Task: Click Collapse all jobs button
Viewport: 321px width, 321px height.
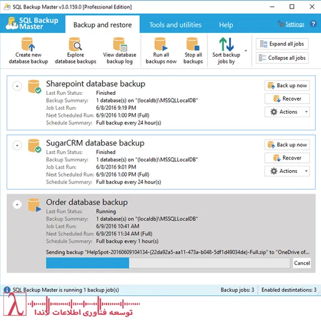Action: pos(282,58)
